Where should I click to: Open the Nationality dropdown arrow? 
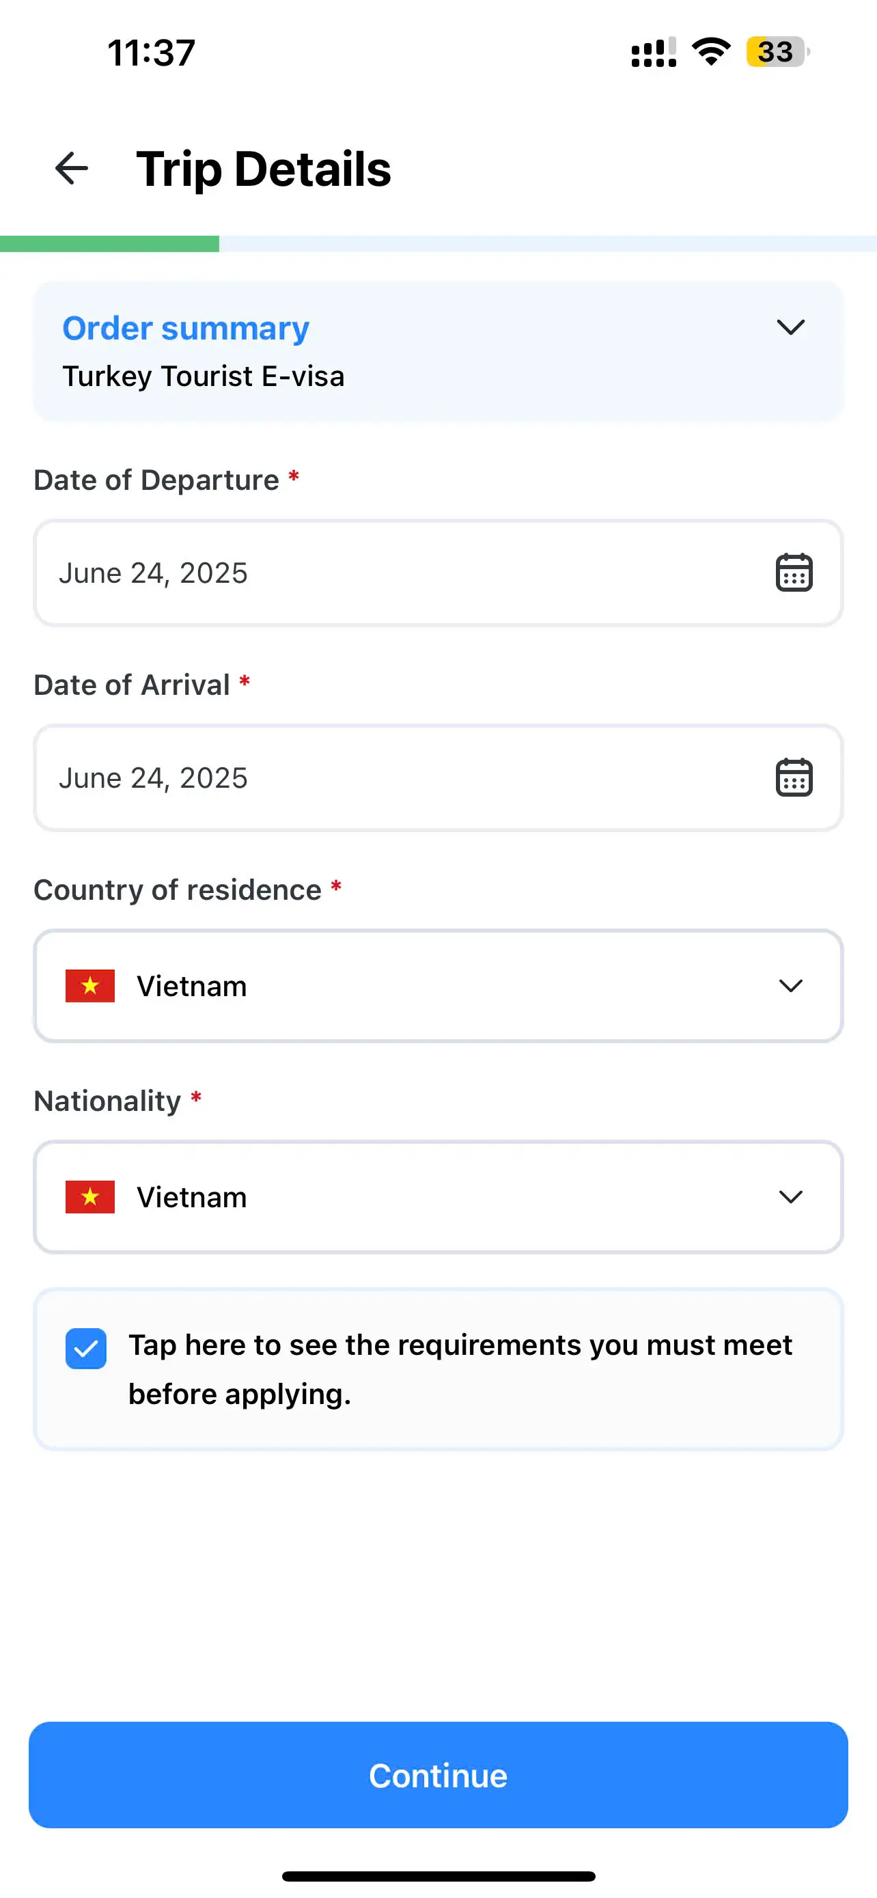tap(790, 1196)
